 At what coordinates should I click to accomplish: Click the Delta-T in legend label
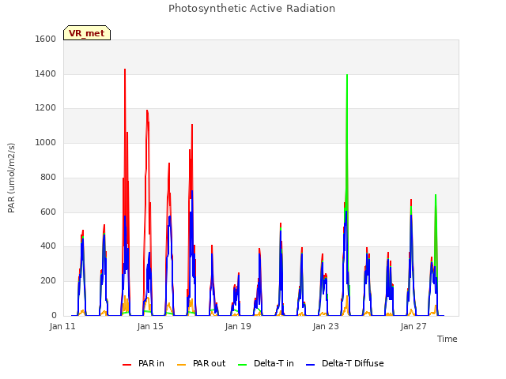[274, 363]
